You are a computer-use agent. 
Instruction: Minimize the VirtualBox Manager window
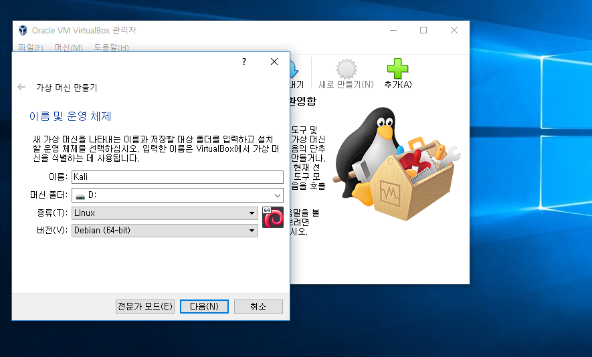click(x=393, y=30)
